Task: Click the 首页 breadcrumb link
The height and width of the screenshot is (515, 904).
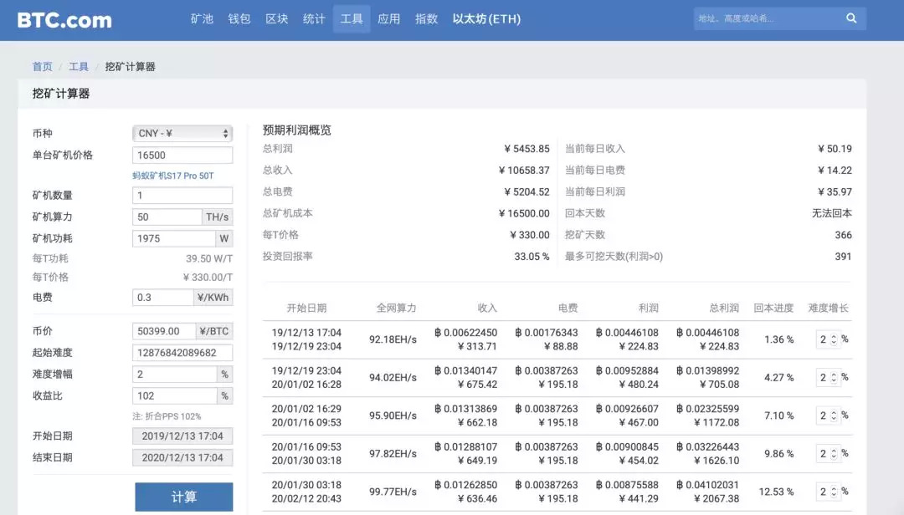Action: [x=42, y=67]
